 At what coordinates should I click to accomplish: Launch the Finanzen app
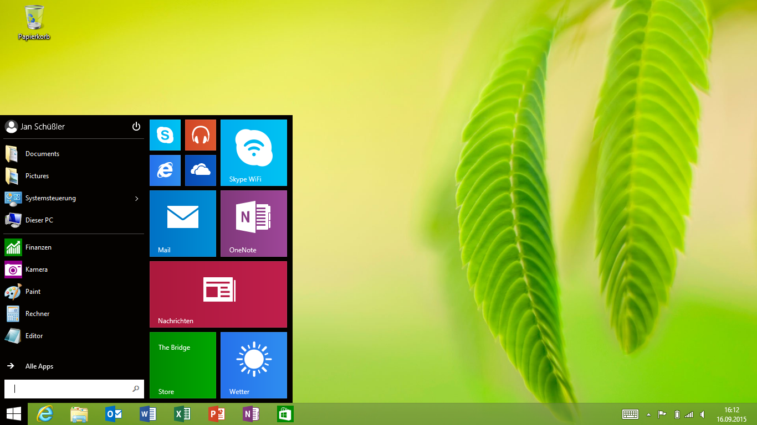pyautogui.click(x=74, y=247)
